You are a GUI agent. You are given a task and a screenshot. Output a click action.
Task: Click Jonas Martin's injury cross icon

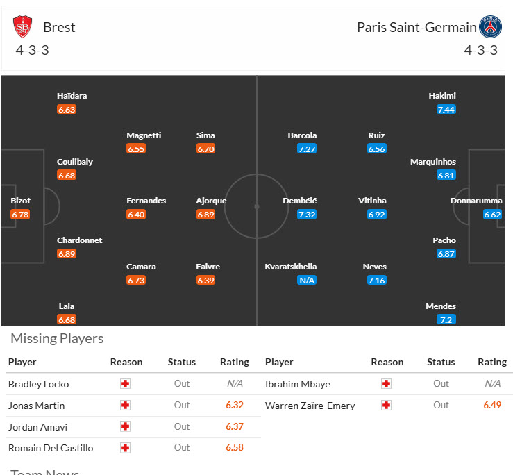tap(126, 405)
